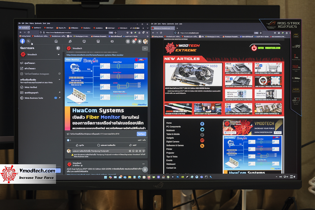
Task: Open the Facebook search icon
Action: point(29,41)
